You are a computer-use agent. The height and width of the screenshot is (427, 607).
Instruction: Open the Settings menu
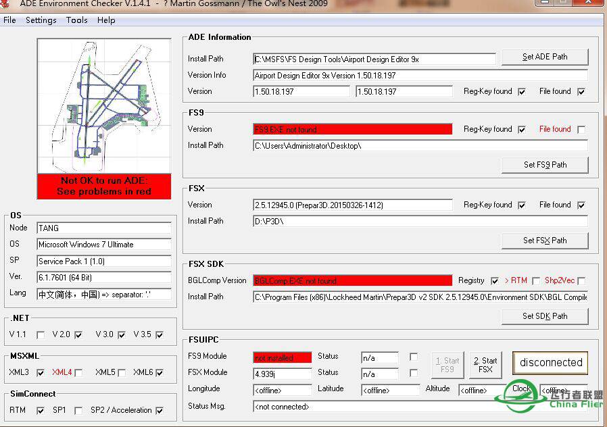41,20
